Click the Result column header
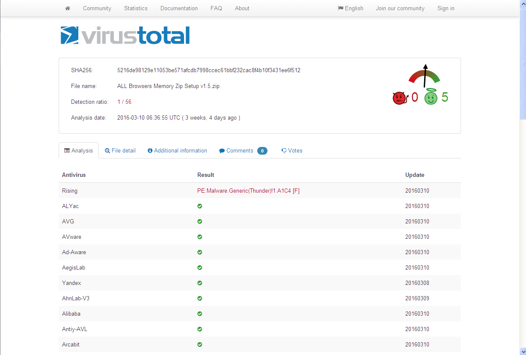526x355 pixels. click(x=206, y=175)
